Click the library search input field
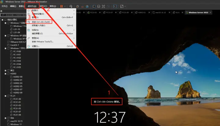Viewport: 220px width, 126px height. pyautogui.click(x=14, y=15)
